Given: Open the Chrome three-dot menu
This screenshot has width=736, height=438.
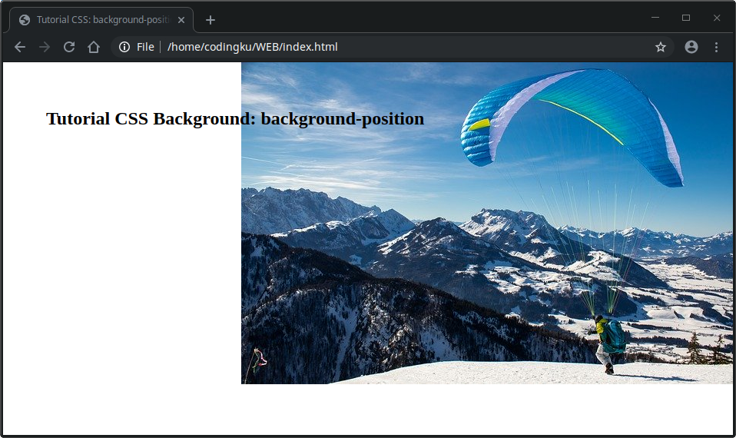Looking at the screenshot, I should pos(716,47).
